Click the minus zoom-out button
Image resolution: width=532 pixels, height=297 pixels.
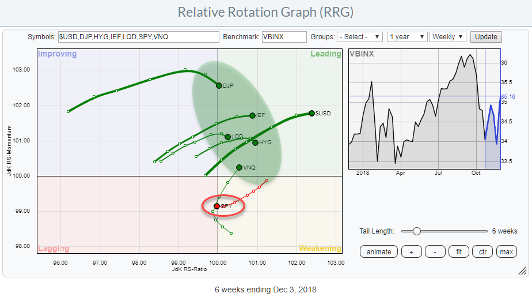(x=435, y=252)
